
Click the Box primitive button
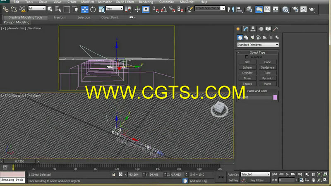tap(247, 62)
